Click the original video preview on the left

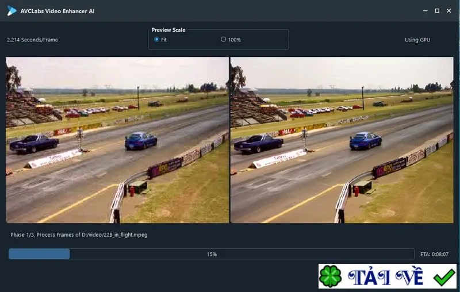pos(117,140)
